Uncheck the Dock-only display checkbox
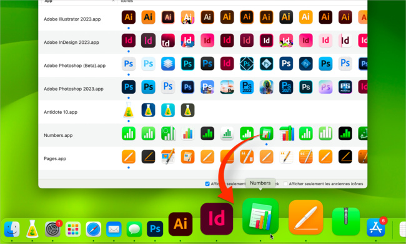 click(207, 184)
